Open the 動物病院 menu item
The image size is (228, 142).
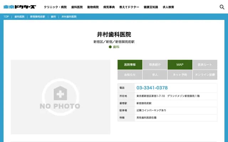coord(93,7)
